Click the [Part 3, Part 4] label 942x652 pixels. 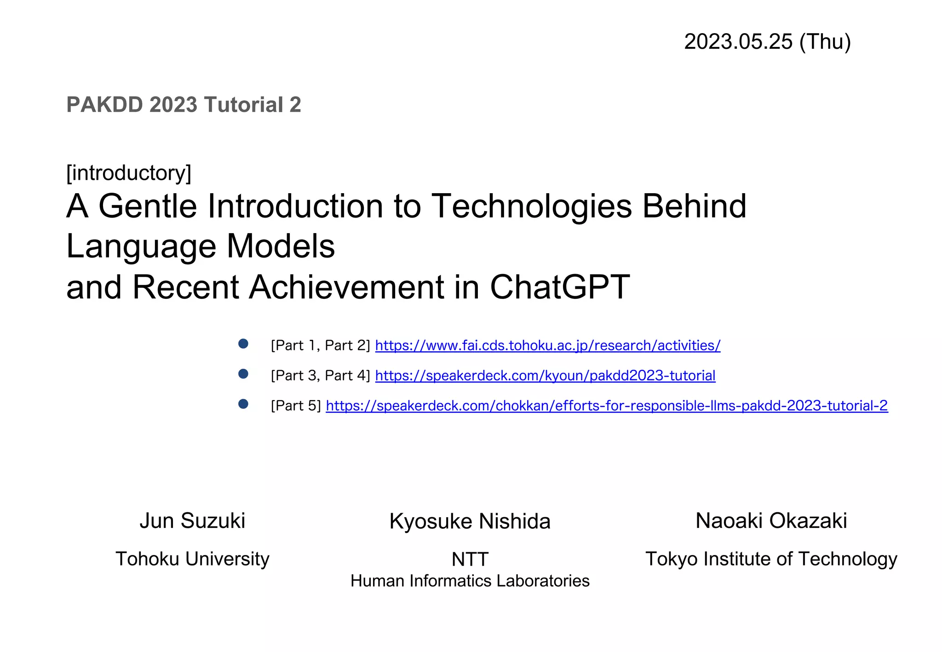(320, 376)
